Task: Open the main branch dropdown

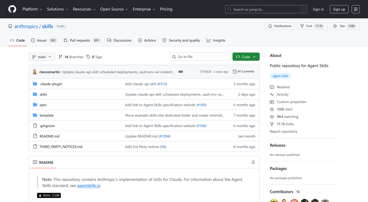Action: (x=42, y=57)
